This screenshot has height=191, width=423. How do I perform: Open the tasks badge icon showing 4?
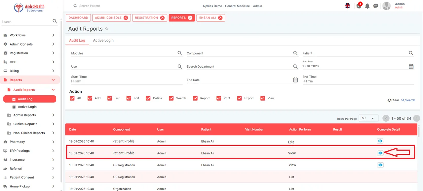tap(359, 6)
